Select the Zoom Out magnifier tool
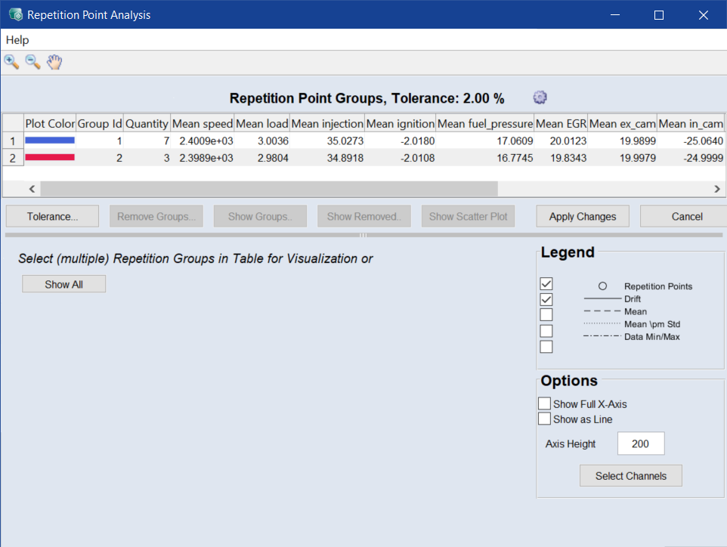 click(x=32, y=62)
